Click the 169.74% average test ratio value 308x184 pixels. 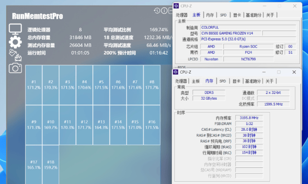159,30
